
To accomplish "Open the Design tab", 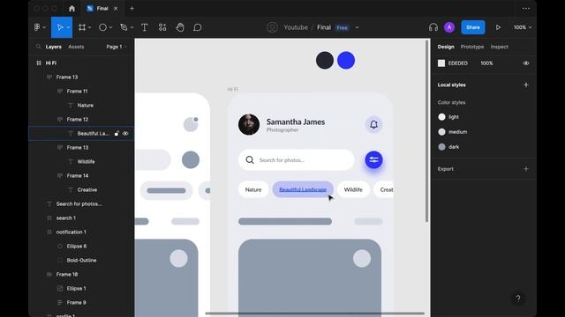I will (446, 47).
